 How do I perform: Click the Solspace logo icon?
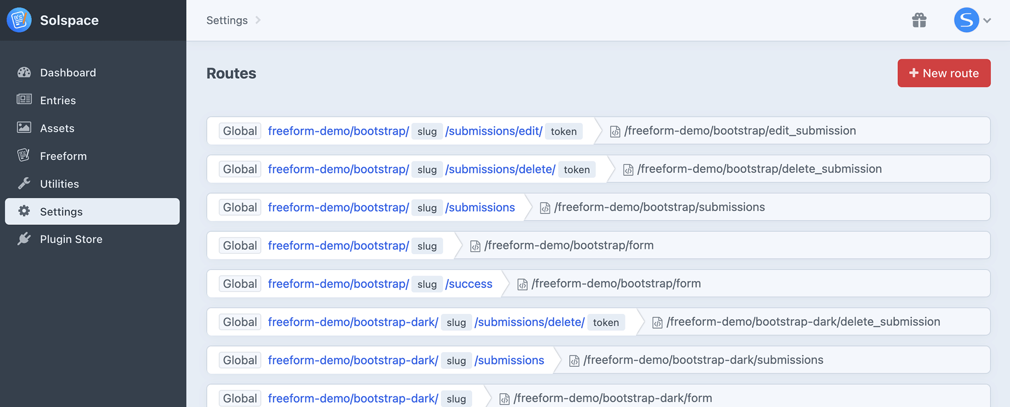(19, 20)
